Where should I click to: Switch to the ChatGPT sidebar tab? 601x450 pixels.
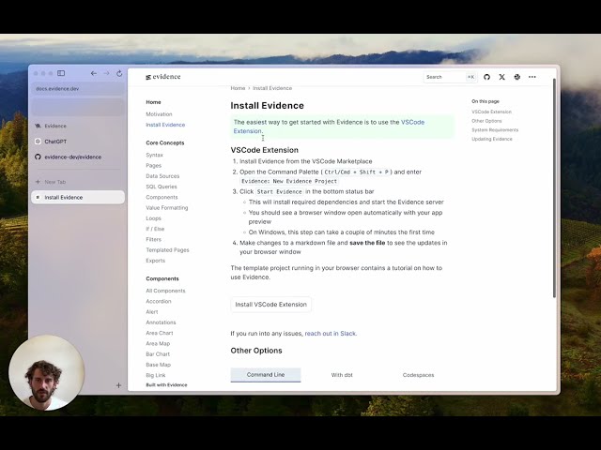[78, 142]
